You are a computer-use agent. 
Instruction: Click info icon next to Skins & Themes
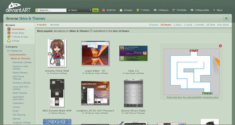click(91, 31)
